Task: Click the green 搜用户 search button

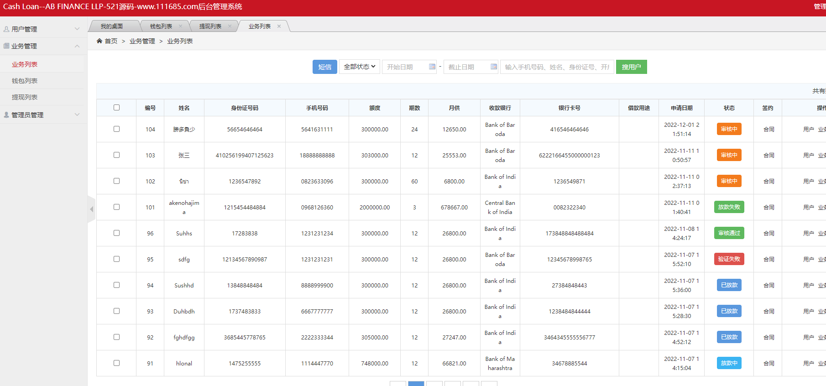Action: (631, 67)
